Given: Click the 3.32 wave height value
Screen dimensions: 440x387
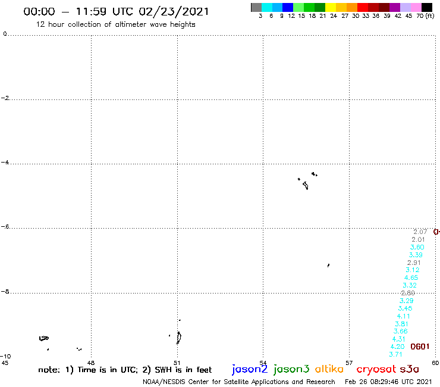Looking at the screenshot, I should tap(410, 285).
